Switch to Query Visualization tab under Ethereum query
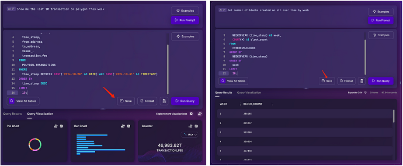The image size is (403, 166). [249, 92]
